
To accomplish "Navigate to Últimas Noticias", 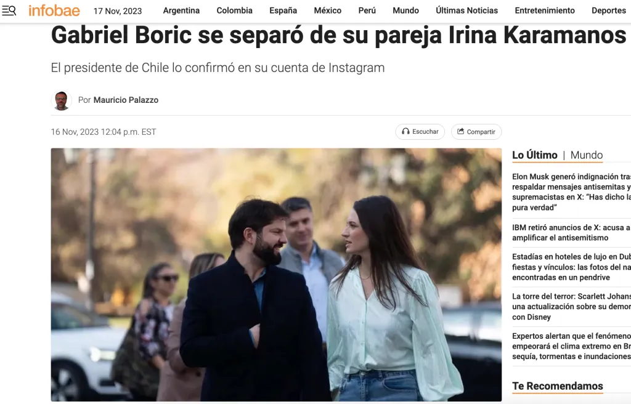I will coord(466,10).
